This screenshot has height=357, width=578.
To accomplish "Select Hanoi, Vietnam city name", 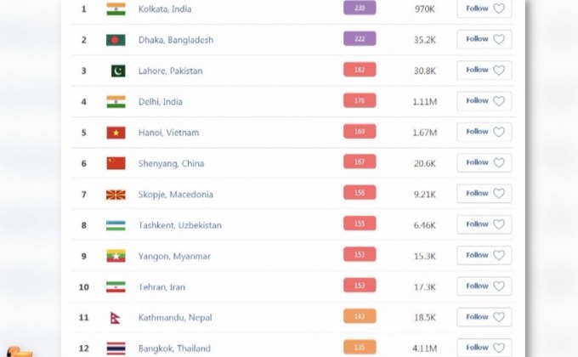I will (169, 133).
